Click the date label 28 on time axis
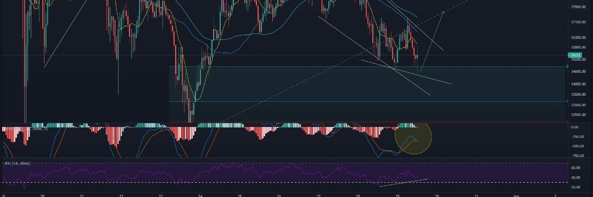 point(358,195)
